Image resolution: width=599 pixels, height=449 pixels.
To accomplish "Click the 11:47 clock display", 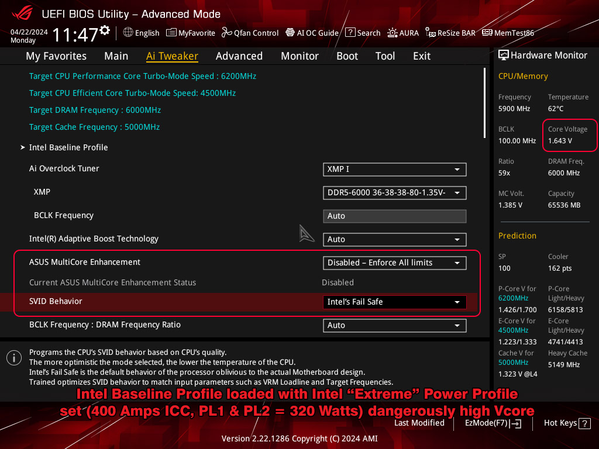I will 75,34.
